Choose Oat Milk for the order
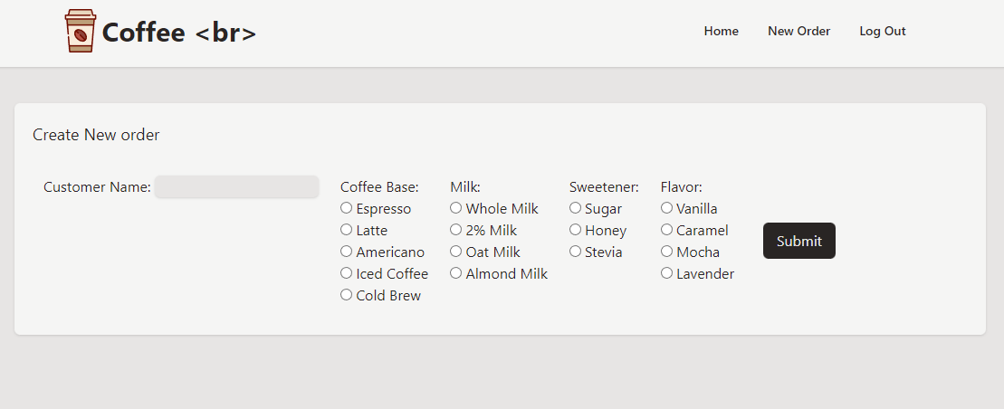This screenshot has width=1004, height=409. point(456,252)
